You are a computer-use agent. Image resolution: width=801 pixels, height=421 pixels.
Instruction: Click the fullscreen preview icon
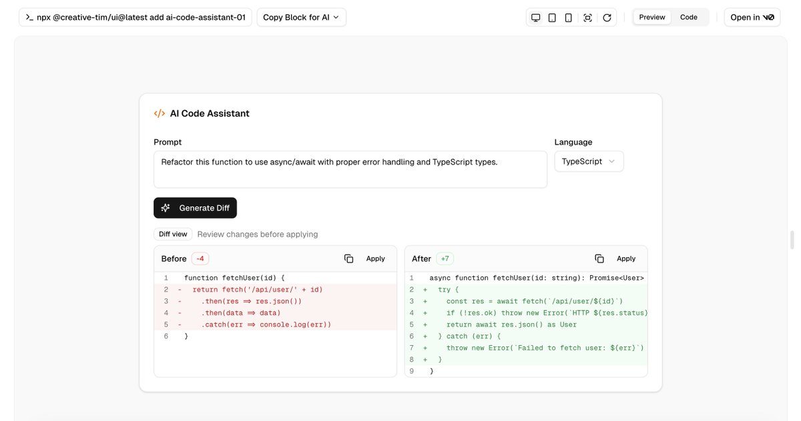(587, 17)
